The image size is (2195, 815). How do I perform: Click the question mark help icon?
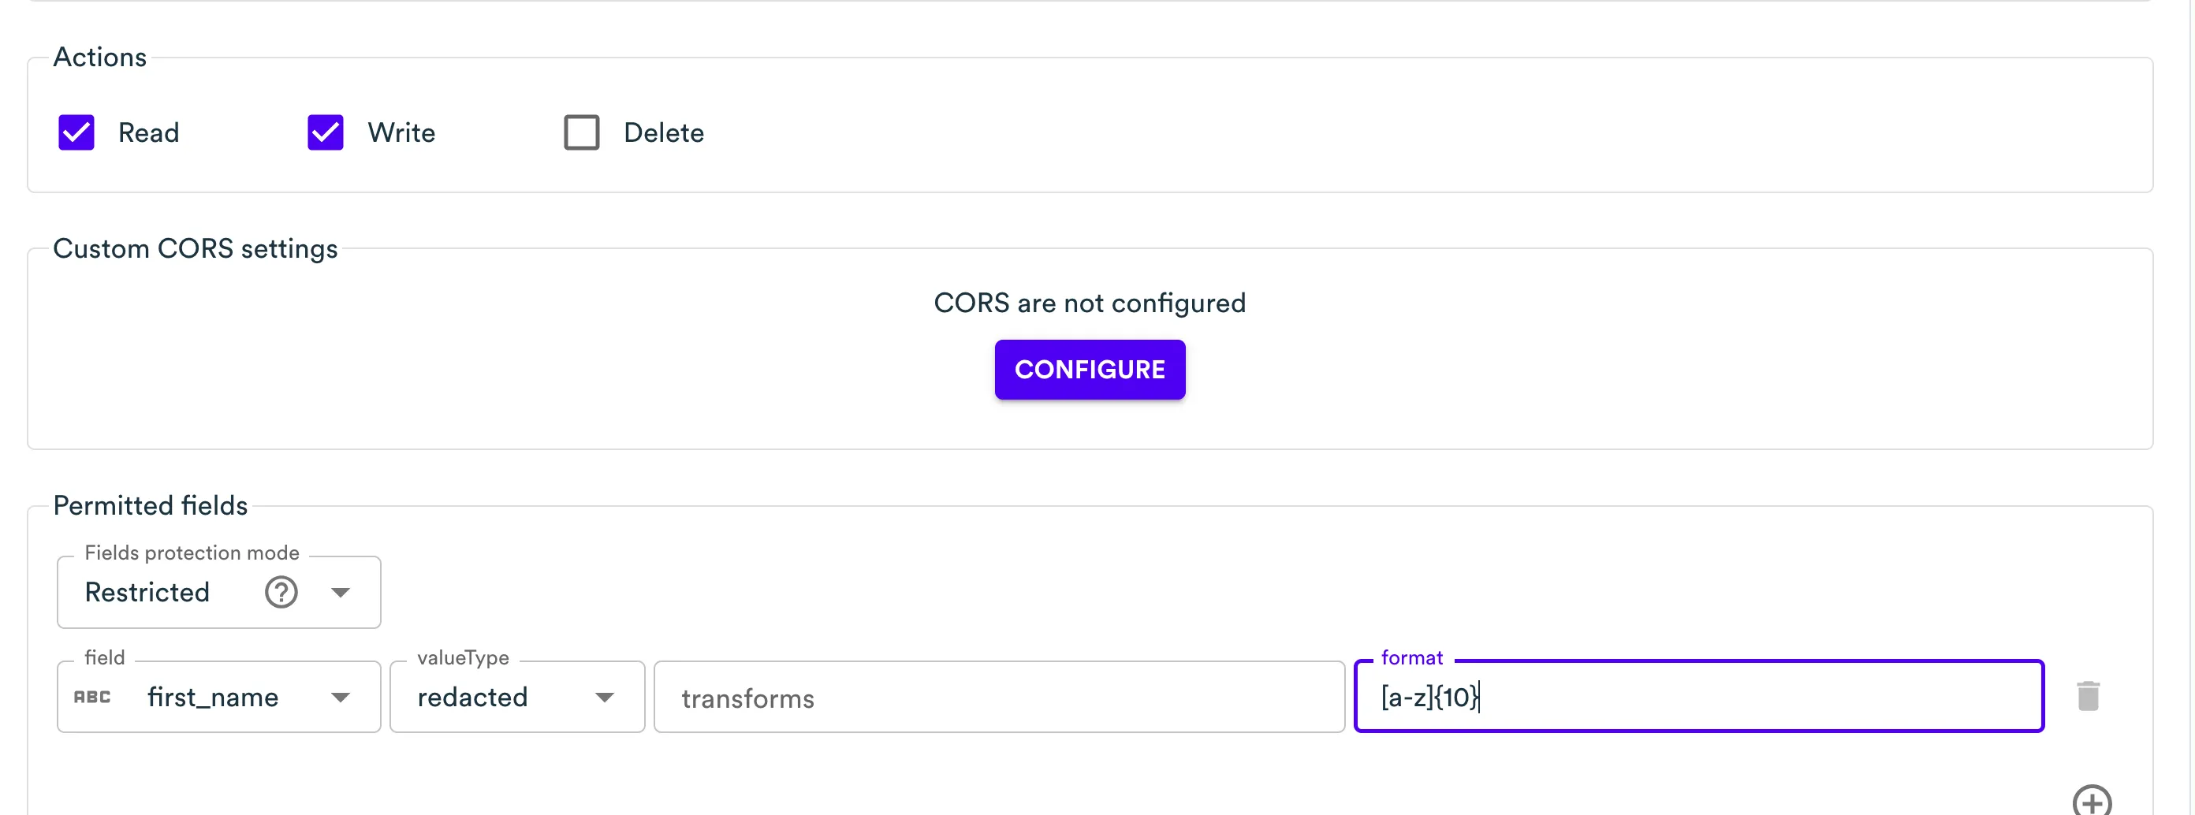tap(281, 592)
